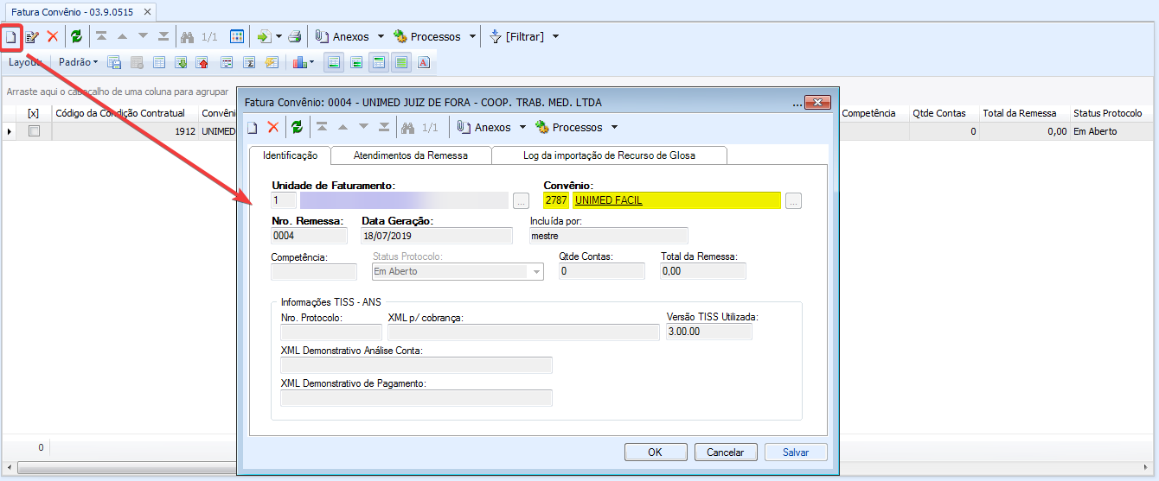Click the OK button
Image resolution: width=1159 pixels, height=481 pixels.
tap(655, 452)
